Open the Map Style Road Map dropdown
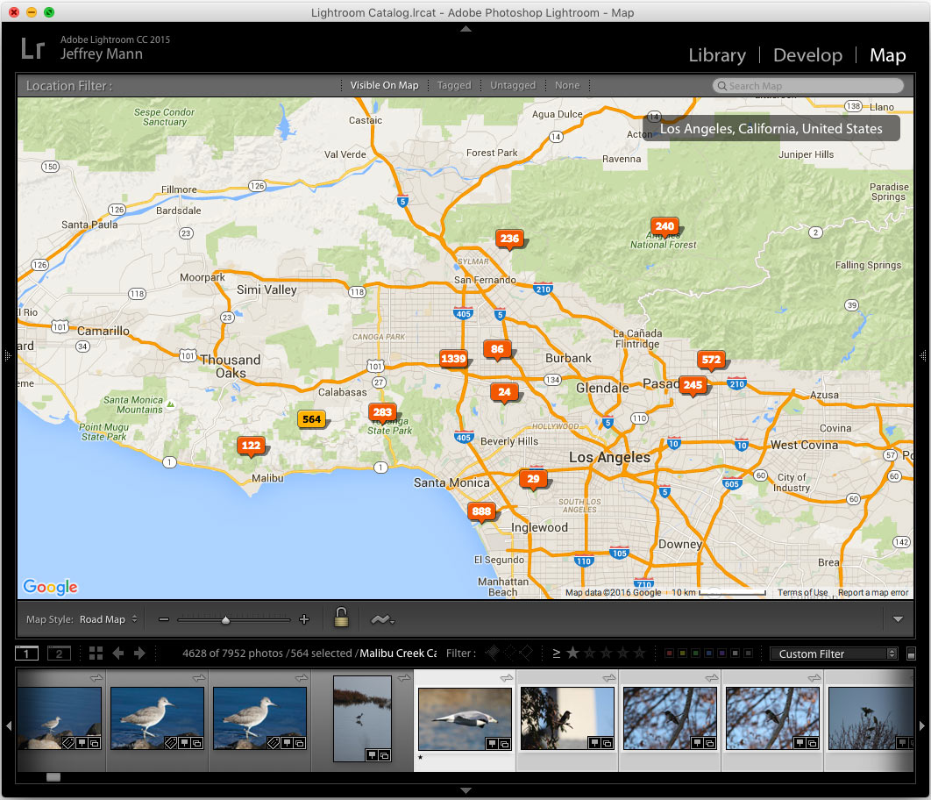The image size is (931, 800). (x=108, y=619)
